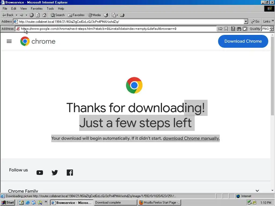Expand the Links toolbar chevron

coord(273,21)
